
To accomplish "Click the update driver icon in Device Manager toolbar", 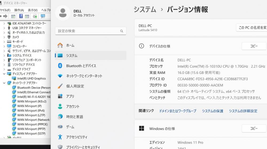I will (35, 16).
